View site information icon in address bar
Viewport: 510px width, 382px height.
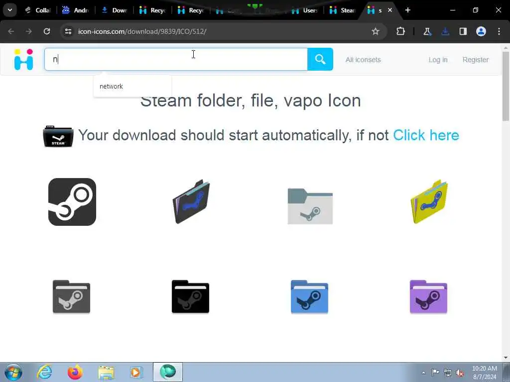[68, 31]
